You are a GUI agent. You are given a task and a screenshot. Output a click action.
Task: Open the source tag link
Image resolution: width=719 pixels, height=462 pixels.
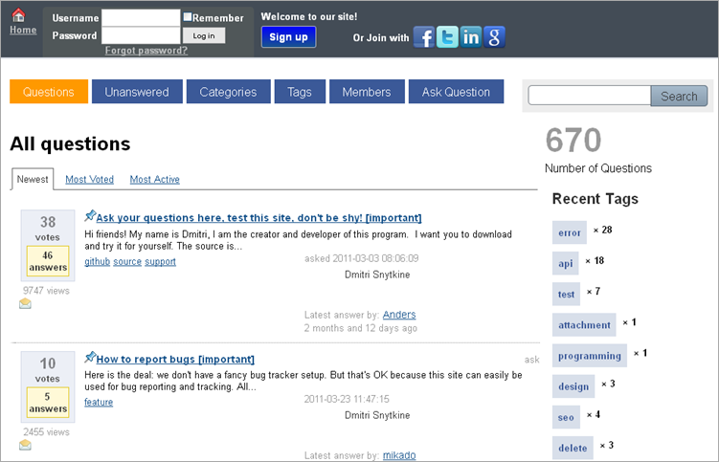coord(127,261)
